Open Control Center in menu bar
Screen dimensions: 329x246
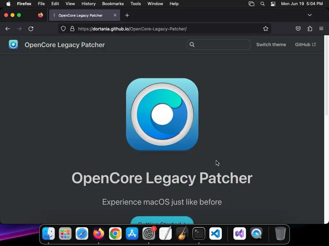[273, 4]
